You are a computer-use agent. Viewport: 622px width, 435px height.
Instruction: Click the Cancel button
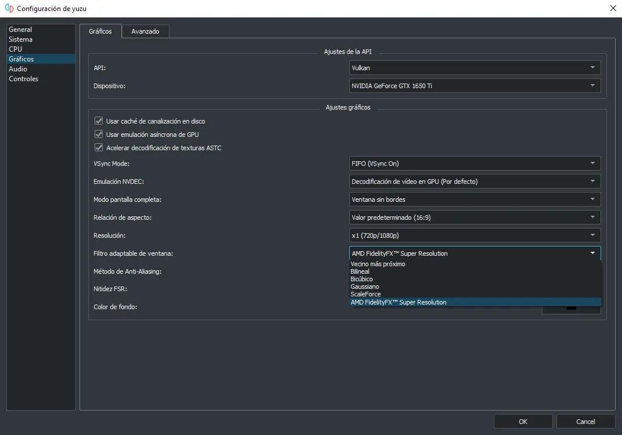pyautogui.click(x=585, y=422)
